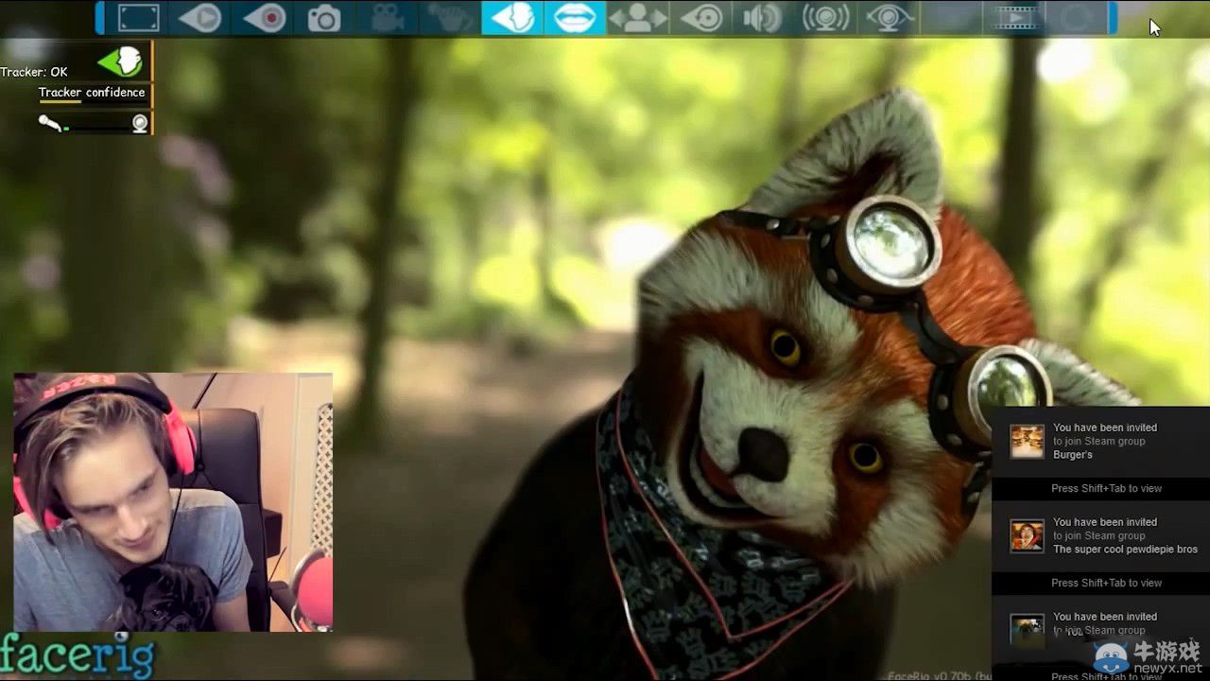
Task: Click the play arrow toolbar icon
Action: tap(200, 18)
